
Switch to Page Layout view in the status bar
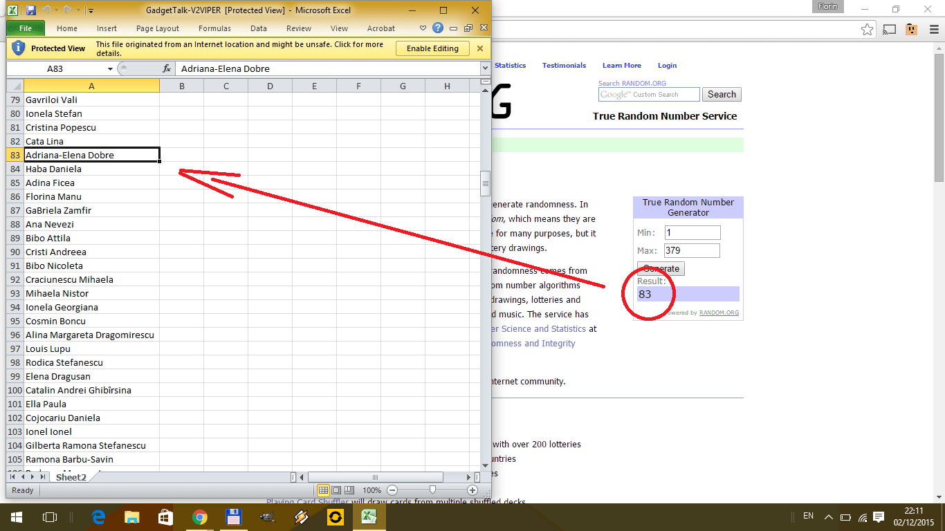tap(336, 490)
